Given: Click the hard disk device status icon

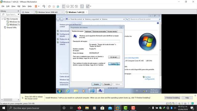Looking at the screenshot, I should tap(167, 104).
